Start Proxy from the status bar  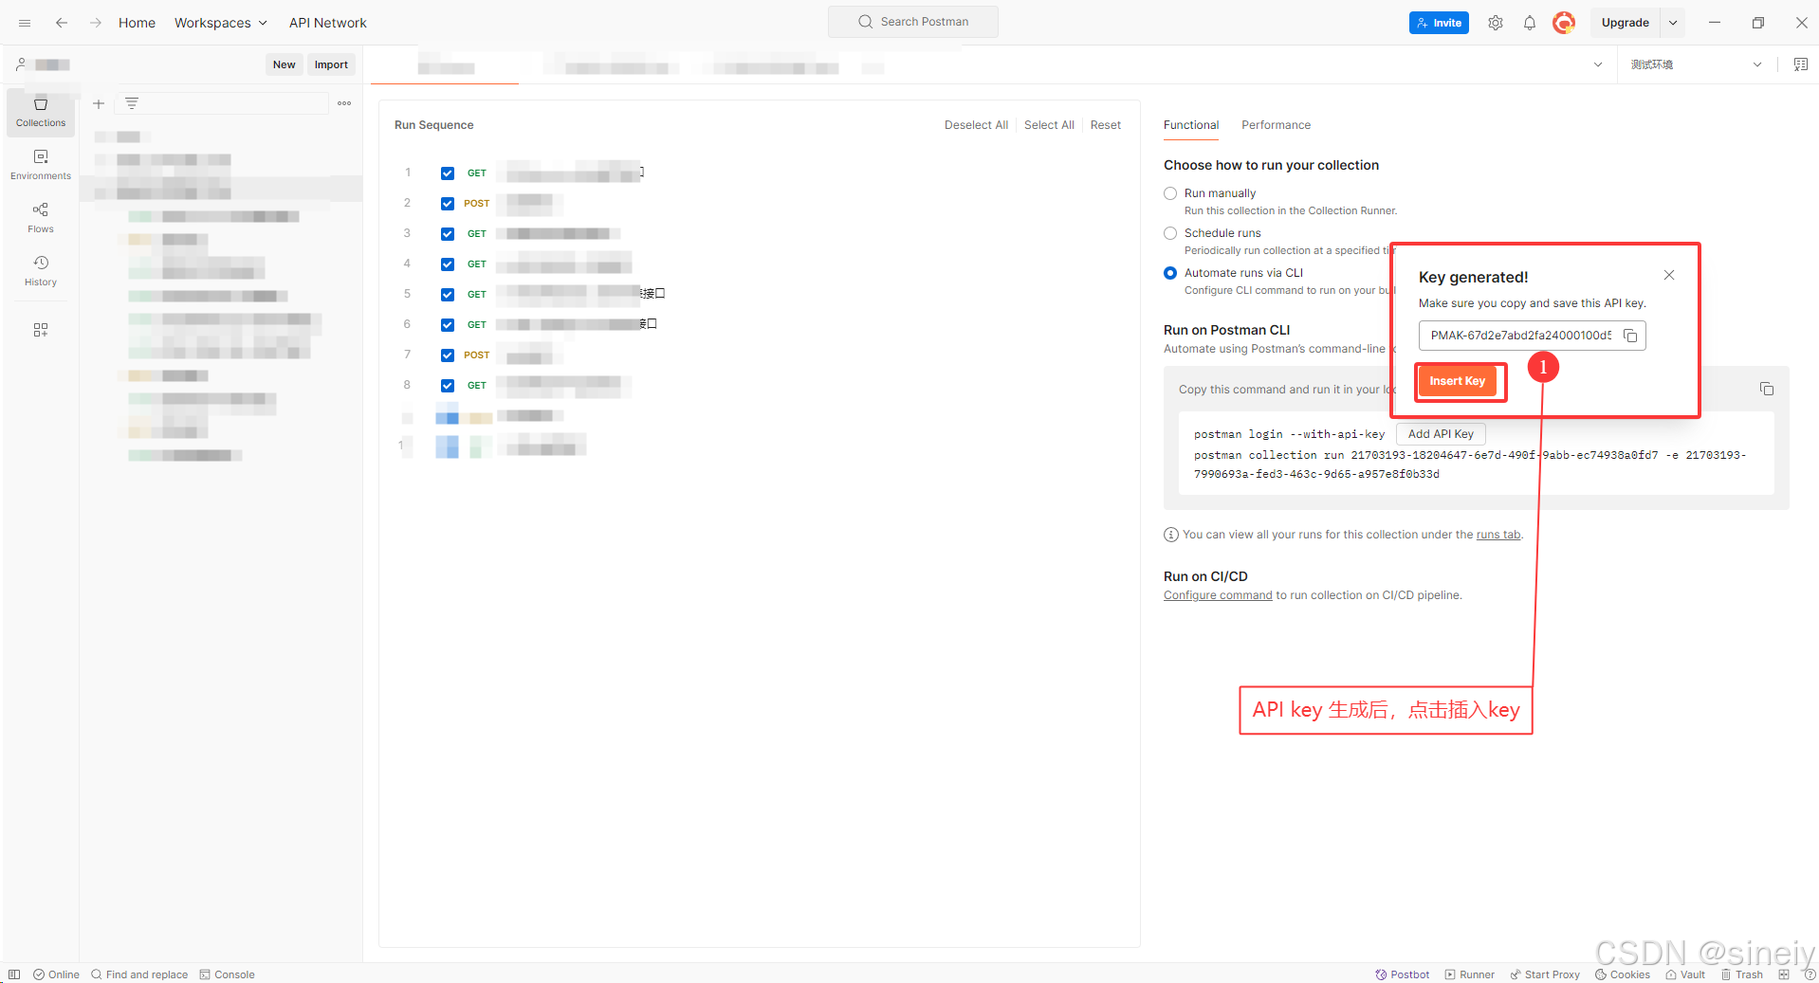tap(1545, 974)
